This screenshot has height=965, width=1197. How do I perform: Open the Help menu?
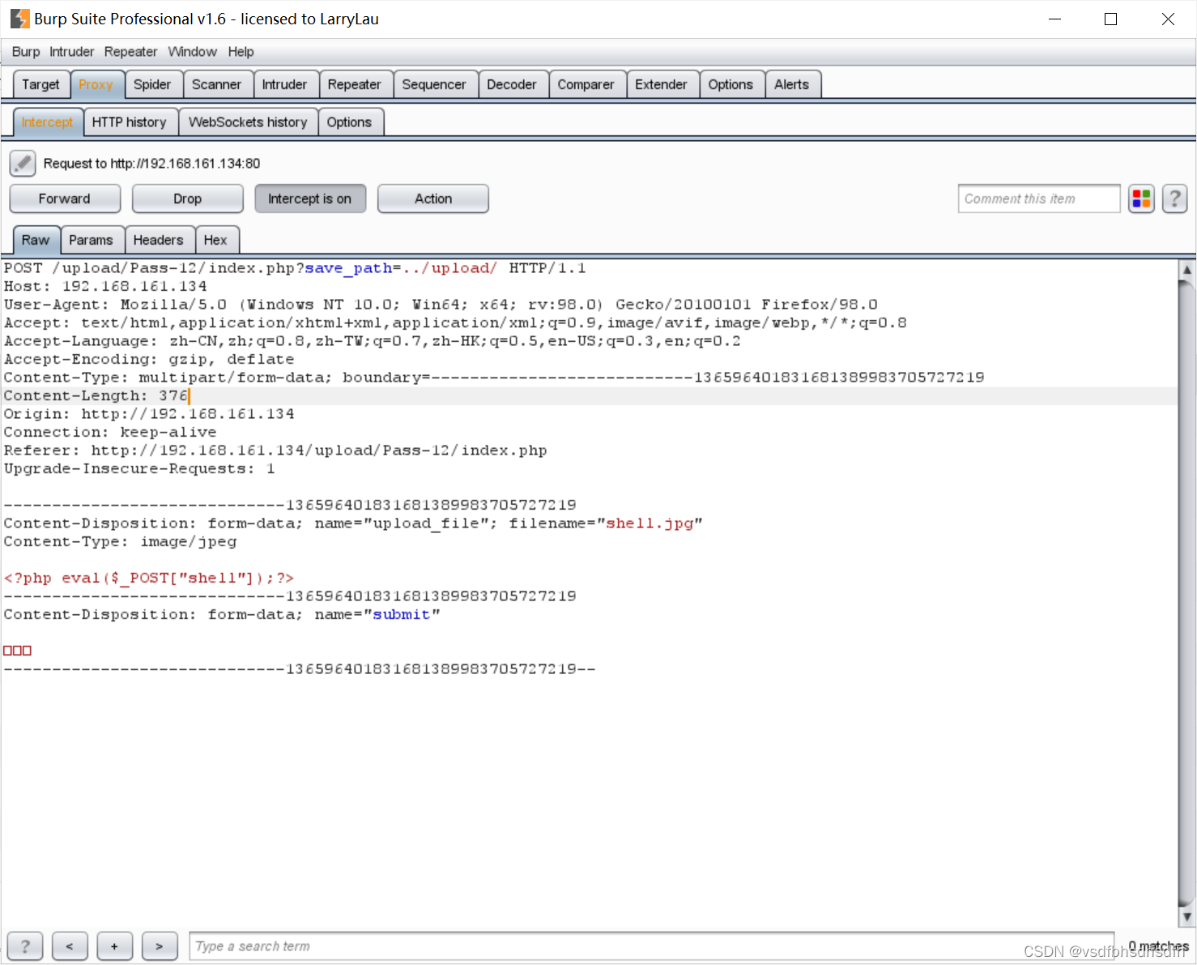(x=241, y=52)
